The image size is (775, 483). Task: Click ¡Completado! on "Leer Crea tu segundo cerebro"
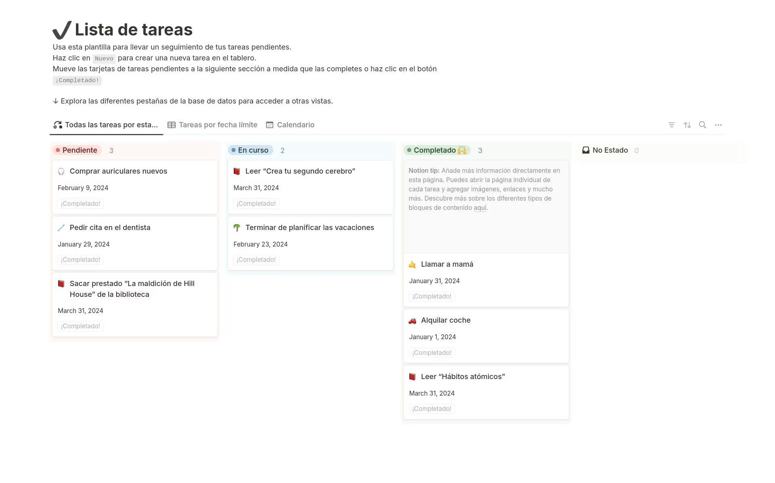click(256, 203)
